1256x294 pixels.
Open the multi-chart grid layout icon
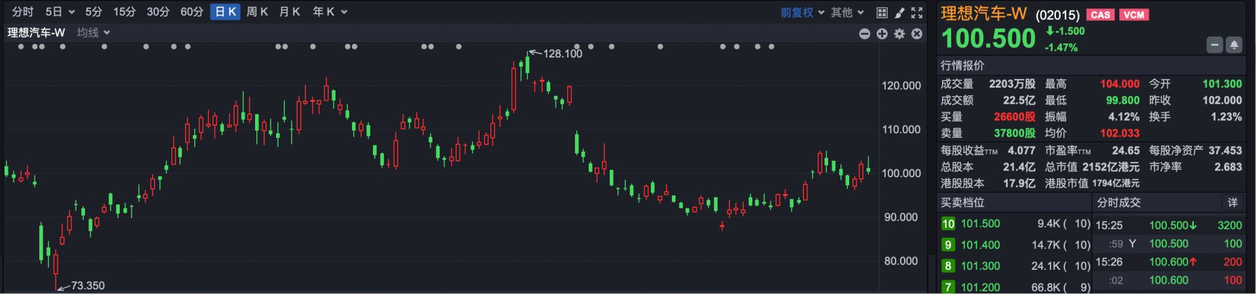point(882,12)
